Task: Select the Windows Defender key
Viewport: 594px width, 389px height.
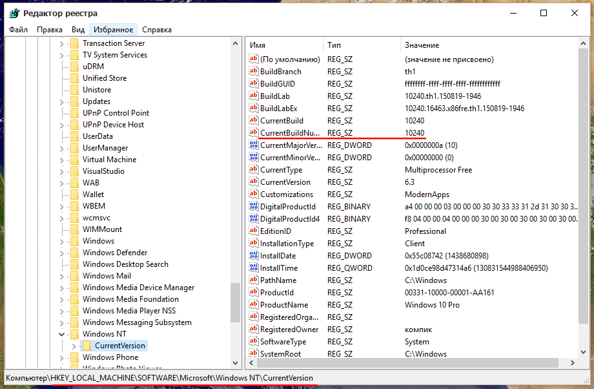Action: [x=115, y=253]
